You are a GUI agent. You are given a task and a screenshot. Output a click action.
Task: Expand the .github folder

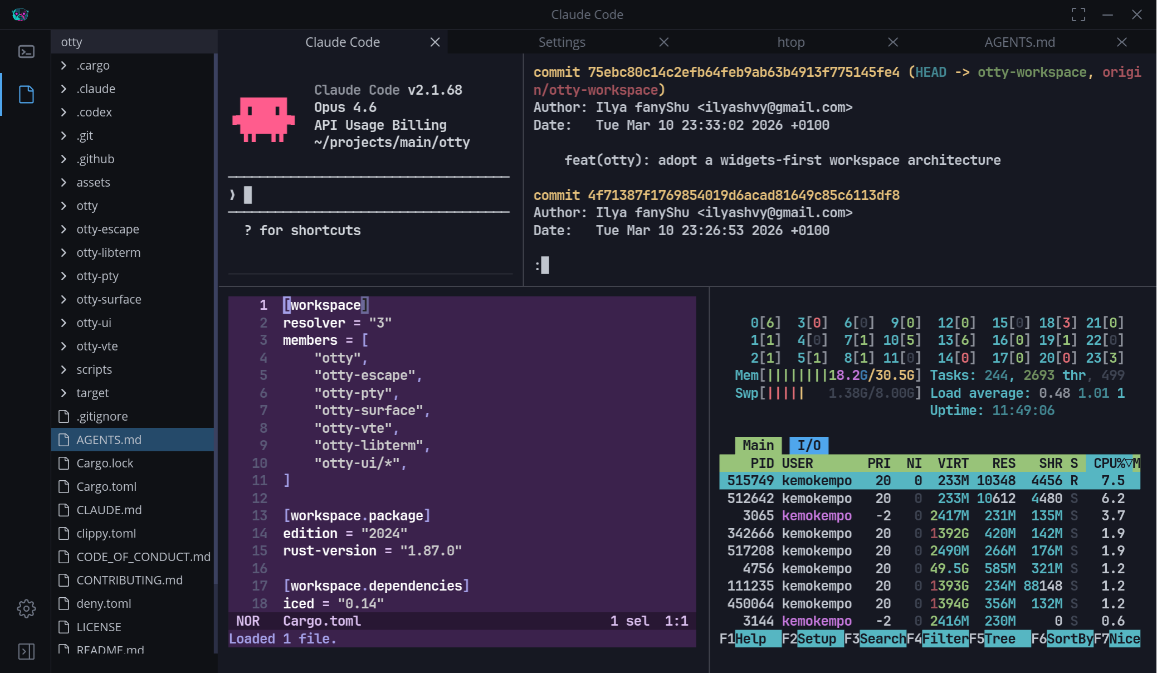point(133,159)
